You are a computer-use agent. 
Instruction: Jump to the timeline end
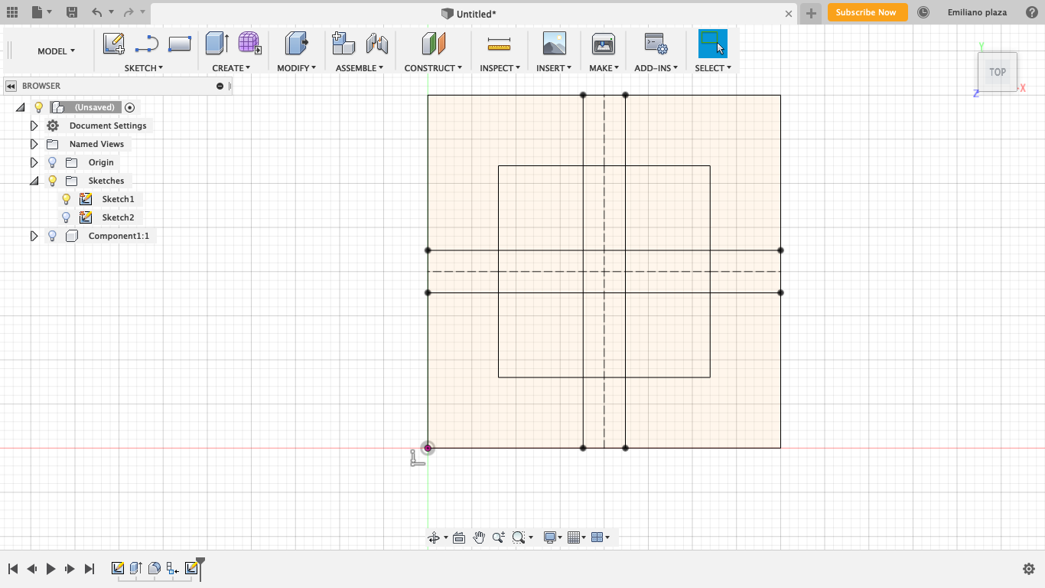click(x=90, y=569)
